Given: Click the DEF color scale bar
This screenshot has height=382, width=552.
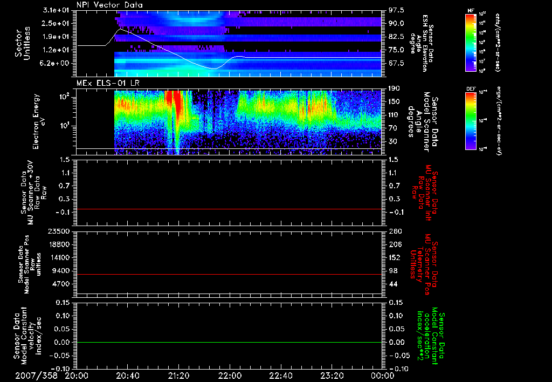Looking at the screenshot, I should click(471, 121).
